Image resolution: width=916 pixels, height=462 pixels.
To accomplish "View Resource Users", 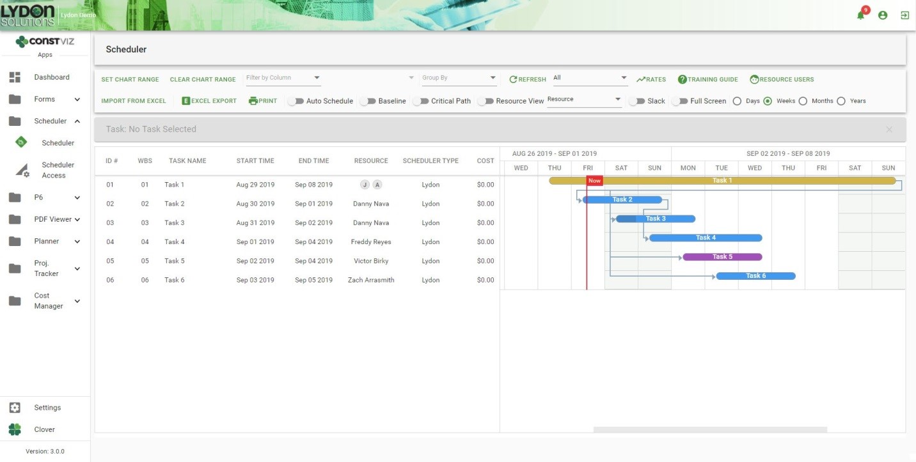I will click(782, 79).
